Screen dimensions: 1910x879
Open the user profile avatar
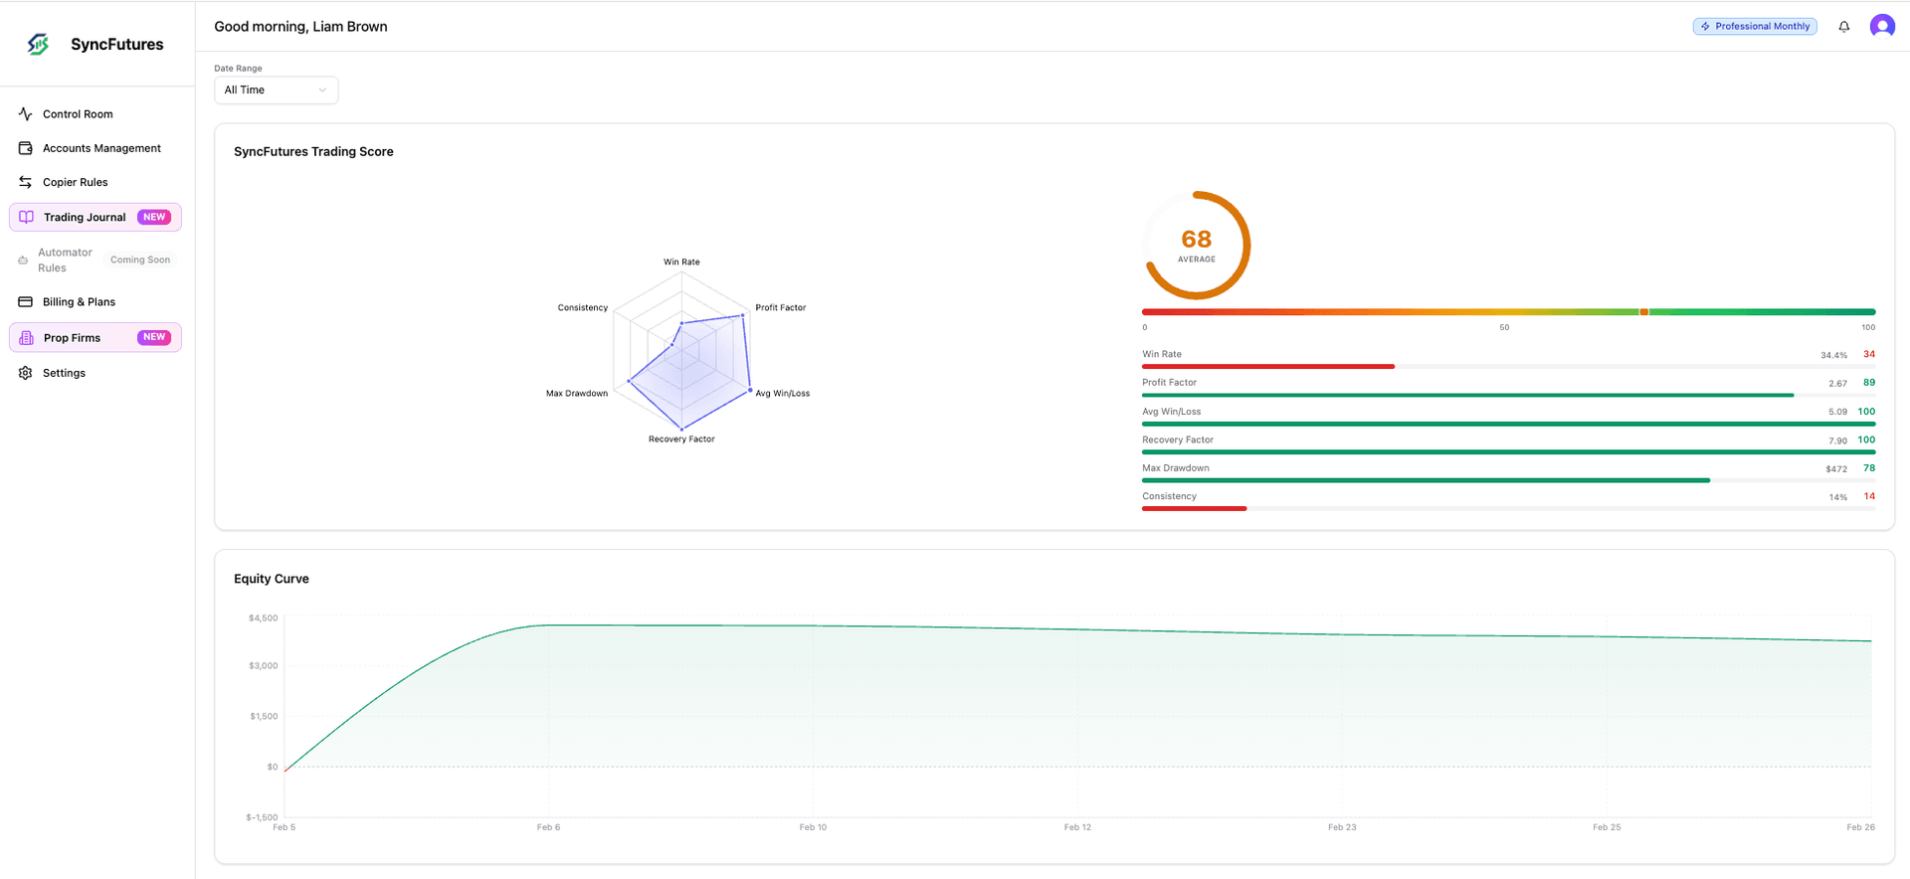pos(1881,27)
